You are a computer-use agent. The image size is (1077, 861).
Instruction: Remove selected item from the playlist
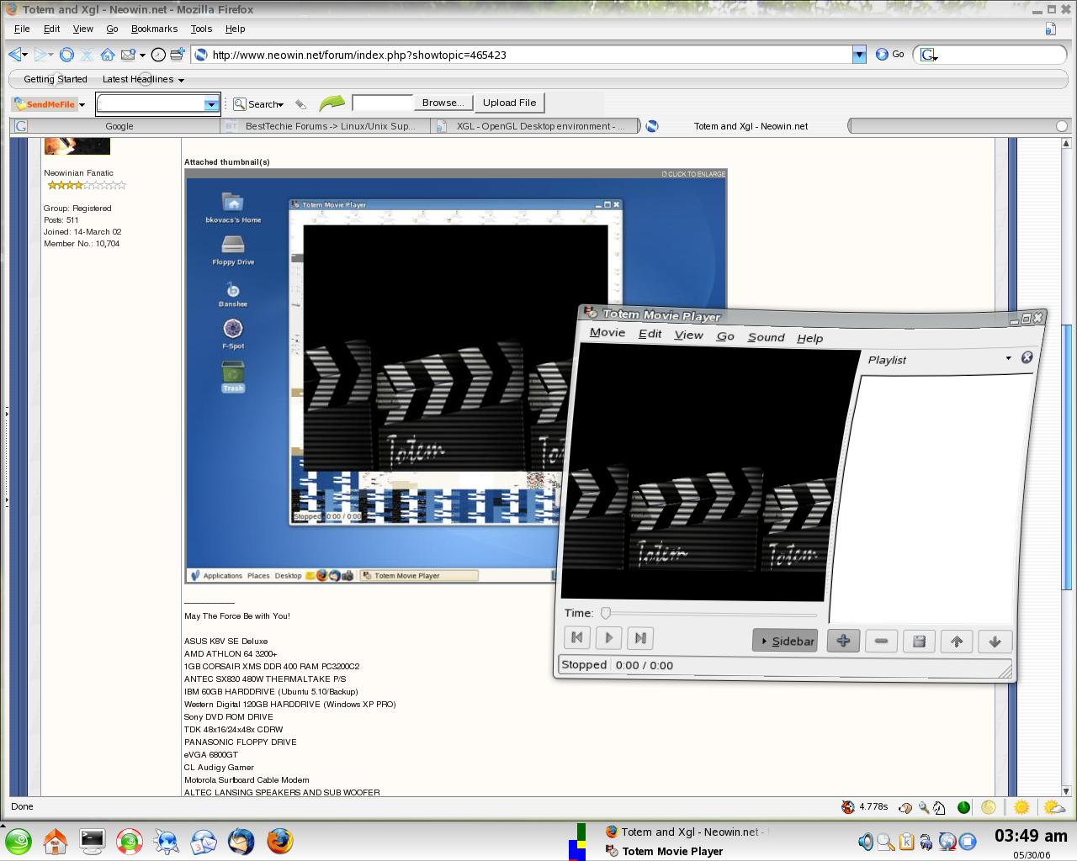pos(881,641)
